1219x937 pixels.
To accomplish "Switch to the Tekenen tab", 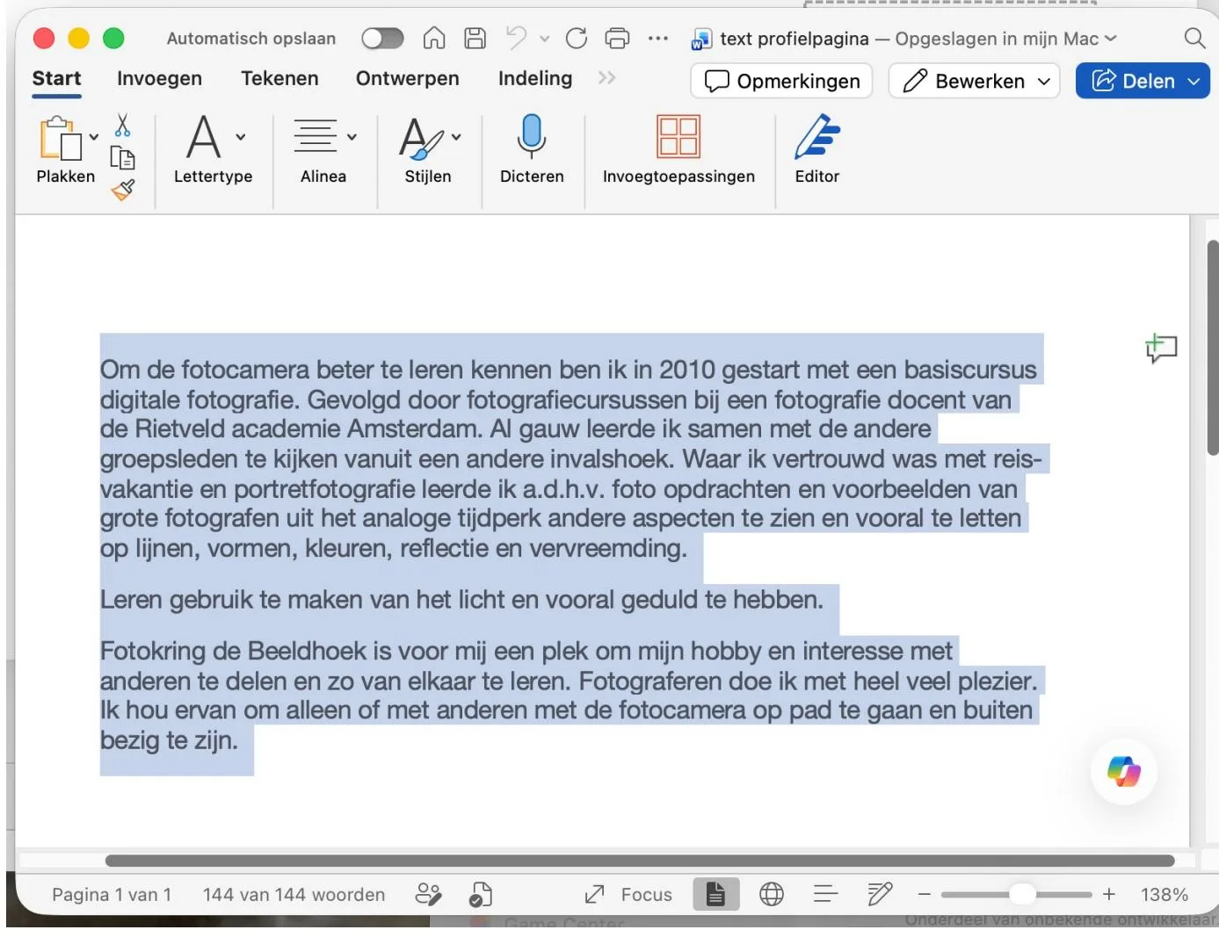I will 279,78.
